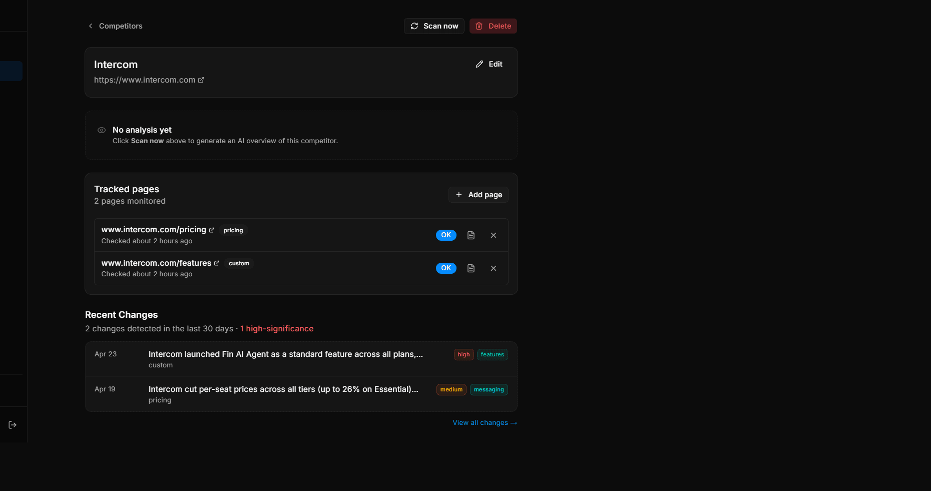View all changes
The width and height of the screenshot is (931, 491).
pos(485,423)
